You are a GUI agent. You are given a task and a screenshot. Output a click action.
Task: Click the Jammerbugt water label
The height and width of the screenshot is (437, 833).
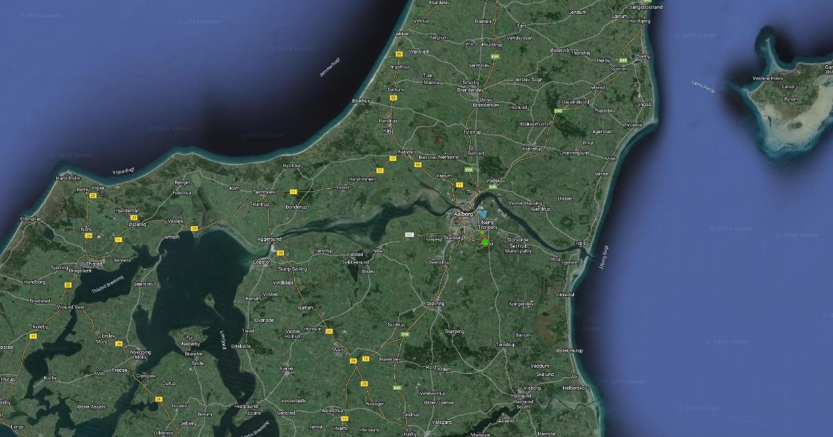click(x=330, y=67)
